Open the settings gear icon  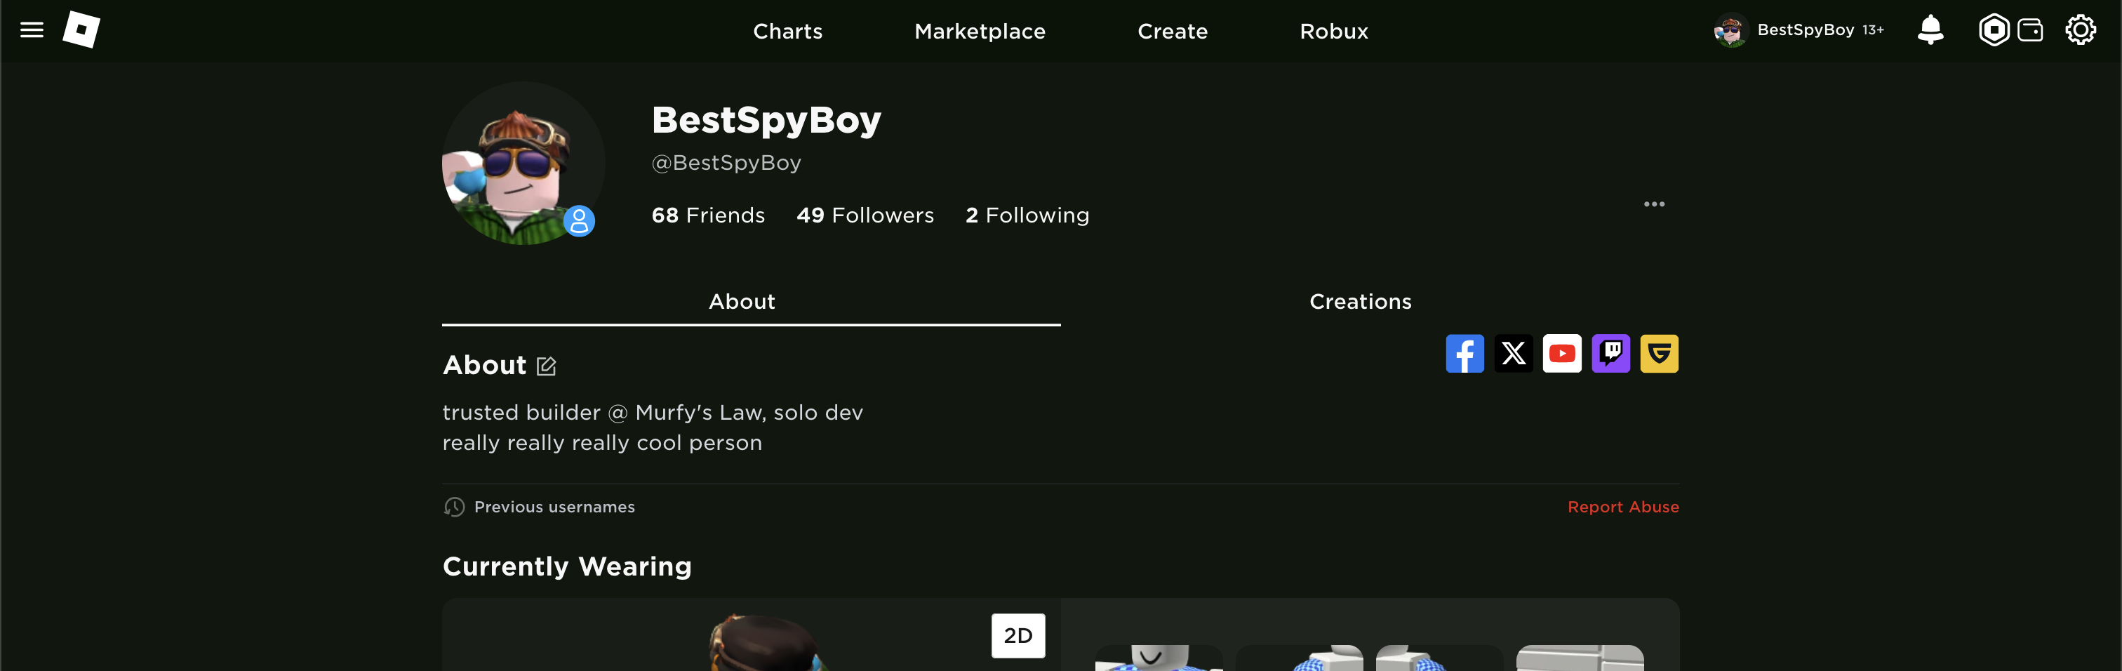coord(2080,30)
